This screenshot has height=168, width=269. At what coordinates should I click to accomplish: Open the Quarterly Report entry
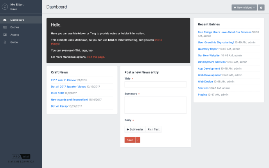point(208,49)
